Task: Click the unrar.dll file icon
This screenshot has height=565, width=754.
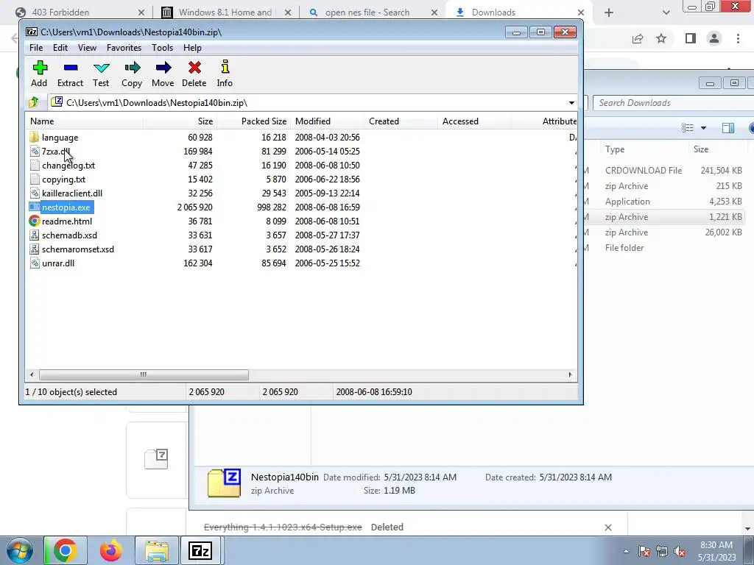Action: [34, 263]
